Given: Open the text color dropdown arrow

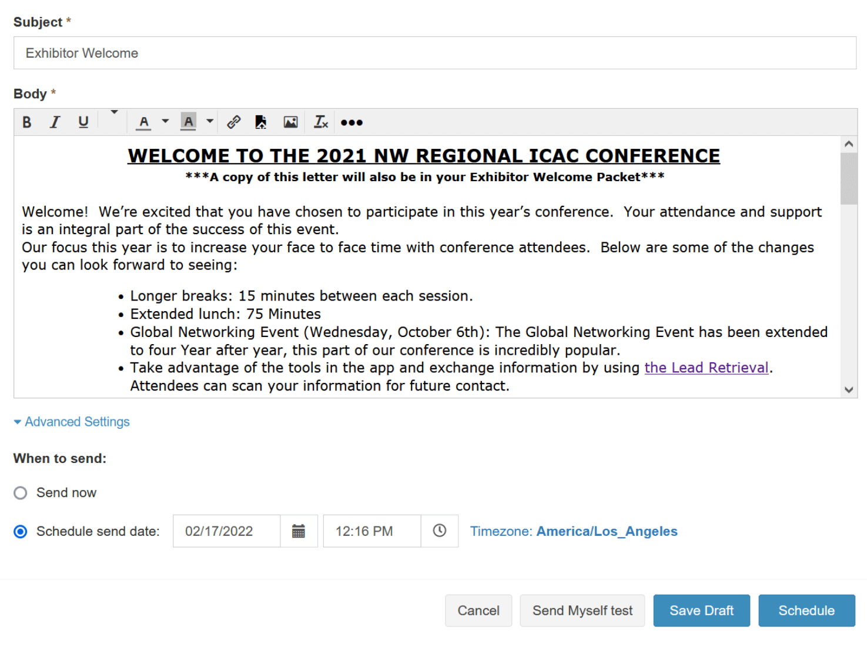Looking at the screenshot, I should [x=165, y=122].
